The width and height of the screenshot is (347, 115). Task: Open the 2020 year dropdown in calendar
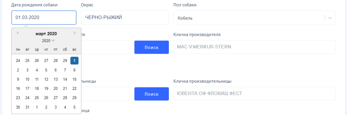tap(48, 41)
